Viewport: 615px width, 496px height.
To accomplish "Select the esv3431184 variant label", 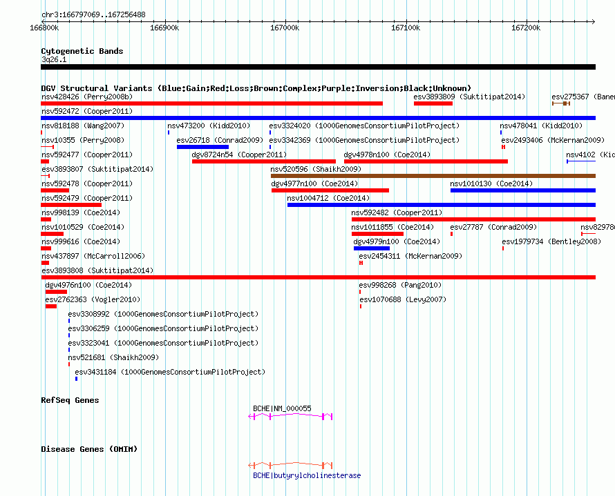I will coord(170,372).
